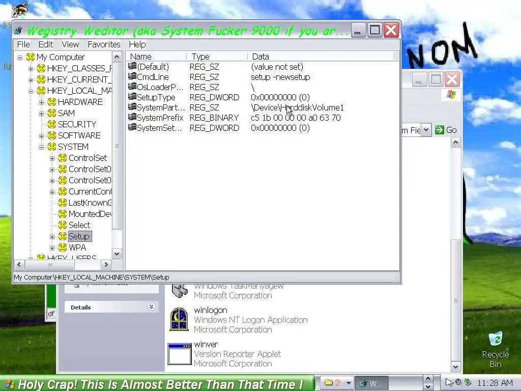Select the Setup key label
The height and width of the screenshot is (391, 521).
coord(79,236)
